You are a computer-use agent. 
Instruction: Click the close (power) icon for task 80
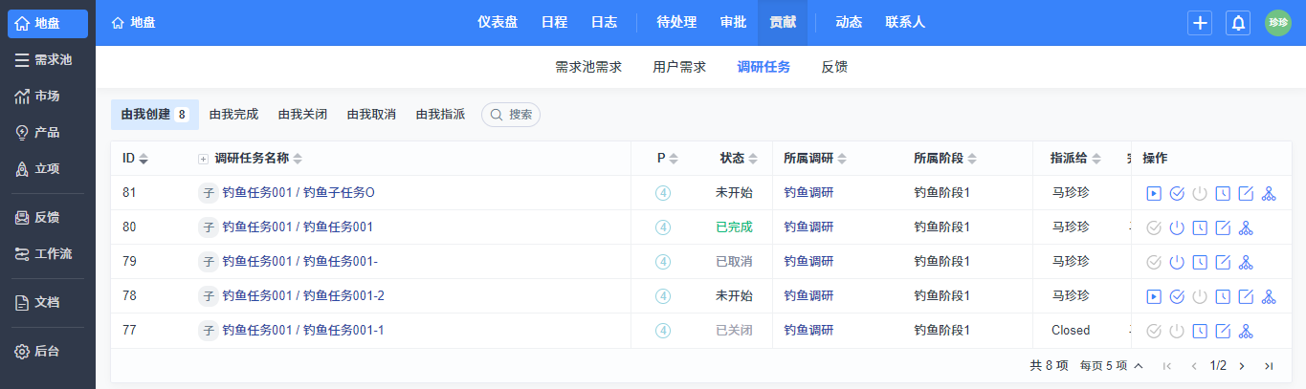pos(1177,227)
